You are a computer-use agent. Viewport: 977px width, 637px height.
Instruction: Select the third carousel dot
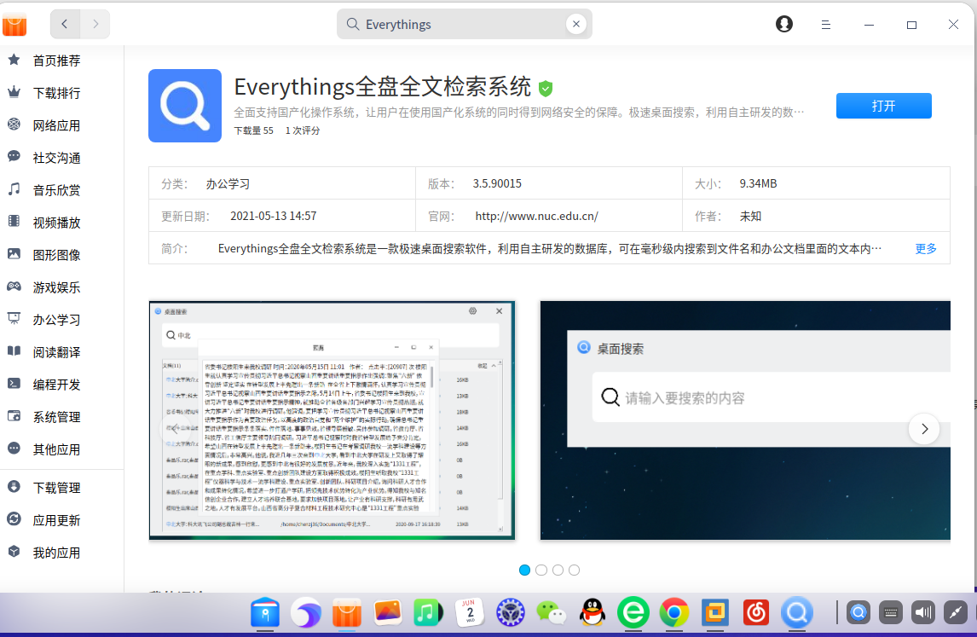(x=558, y=570)
